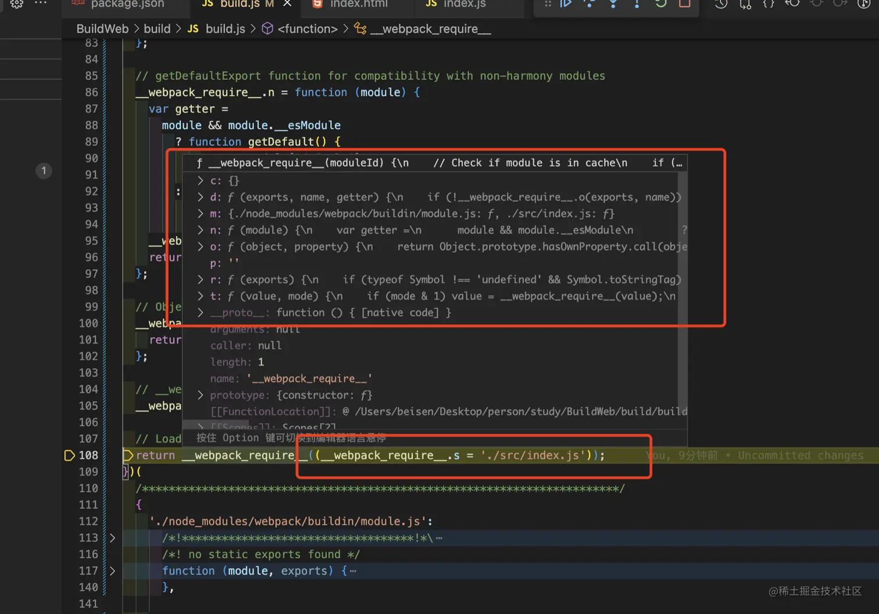This screenshot has height=614, width=879.
Task: Click the p: '' property row
Action: coord(224,263)
